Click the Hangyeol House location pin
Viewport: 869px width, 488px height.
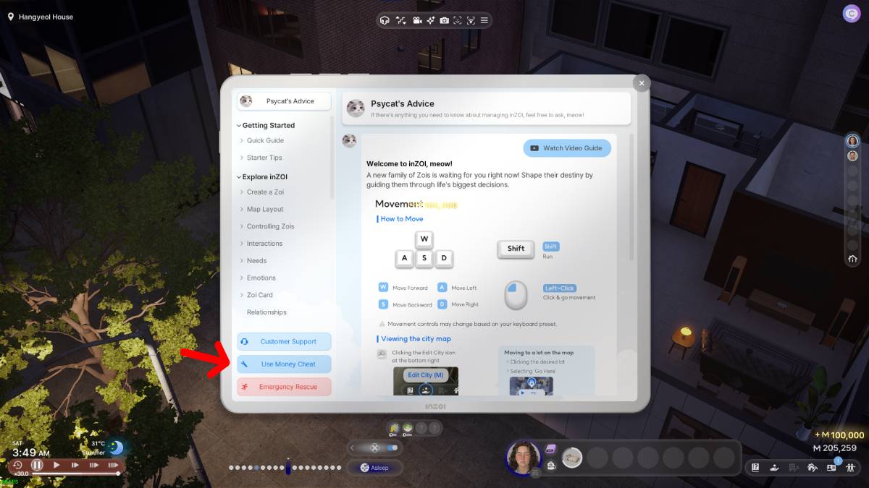click(x=11, y=17)
